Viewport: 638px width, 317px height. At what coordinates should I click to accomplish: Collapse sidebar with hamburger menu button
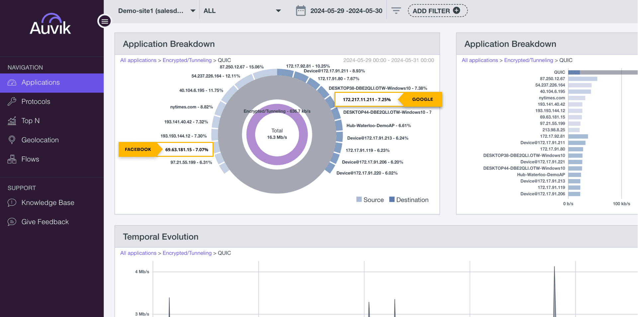[x=104, y=21]
